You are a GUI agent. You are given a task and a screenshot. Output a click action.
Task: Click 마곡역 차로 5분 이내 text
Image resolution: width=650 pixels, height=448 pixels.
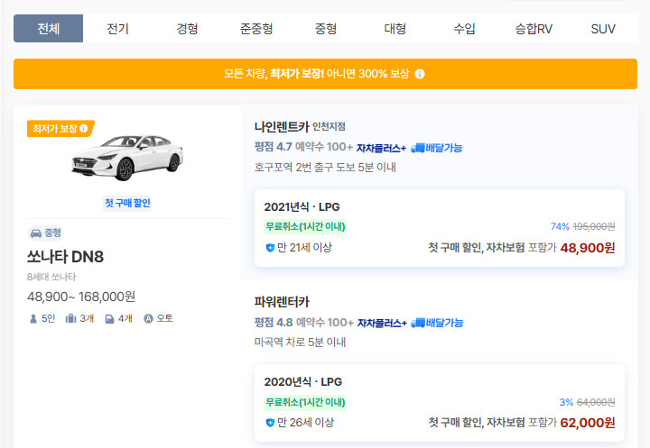pyautogui.click(x=300, y=342)
